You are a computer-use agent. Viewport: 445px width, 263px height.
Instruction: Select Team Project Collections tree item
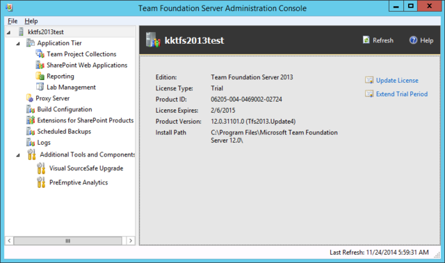point(81,54)
